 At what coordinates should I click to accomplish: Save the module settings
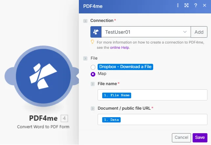[x=200, y=137]
